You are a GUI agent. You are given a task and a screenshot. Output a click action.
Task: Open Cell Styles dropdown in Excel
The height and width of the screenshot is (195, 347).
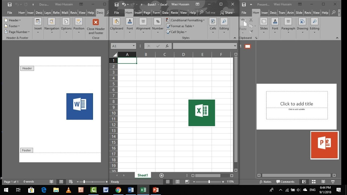[176, 32]
